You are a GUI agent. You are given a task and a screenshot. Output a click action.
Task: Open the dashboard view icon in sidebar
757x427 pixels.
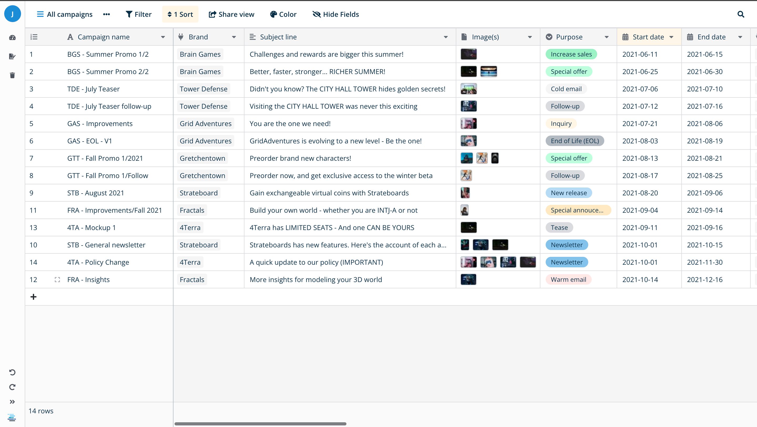click(x=12, y=38)
